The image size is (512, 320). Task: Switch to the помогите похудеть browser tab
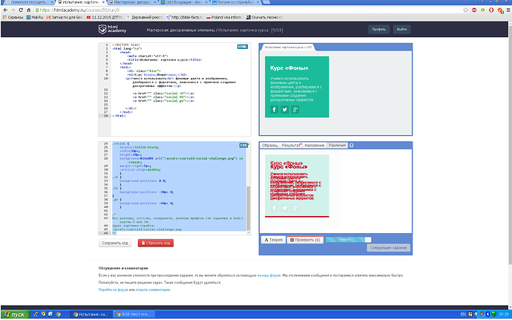(x=29, y=2)
